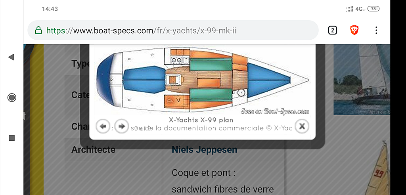The width and height of the screenshot is (406, 195).
Task: Open the tab switcher showing 2 tabs
Action: point(333,30)
